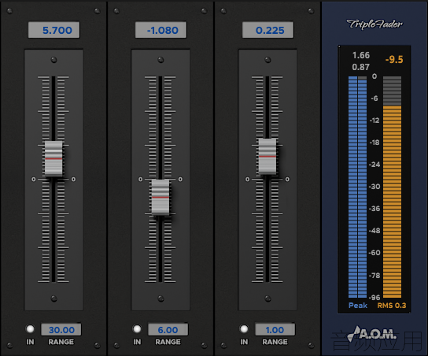Click the RANGE label under 6.00
The image size is (428, 356).
tap(168, 342)
